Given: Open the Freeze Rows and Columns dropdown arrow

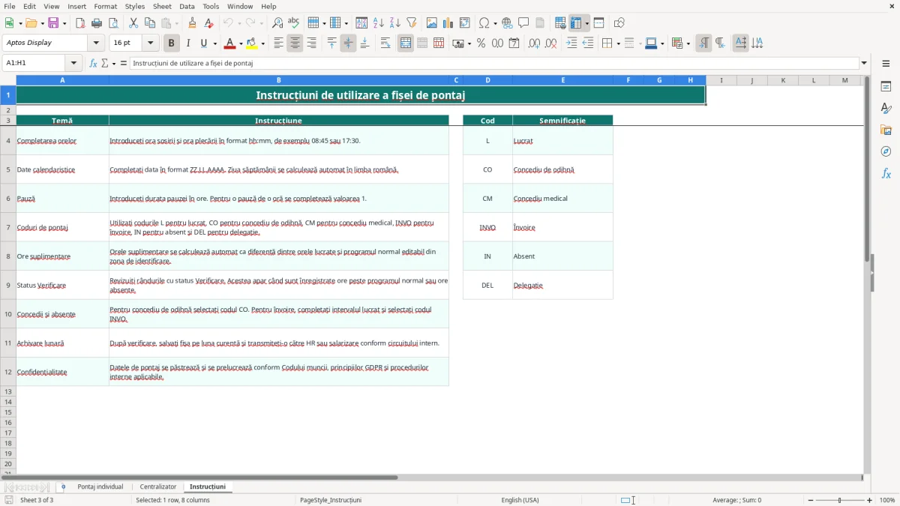Looking at the screenshot, I should (x=587, y=23).
